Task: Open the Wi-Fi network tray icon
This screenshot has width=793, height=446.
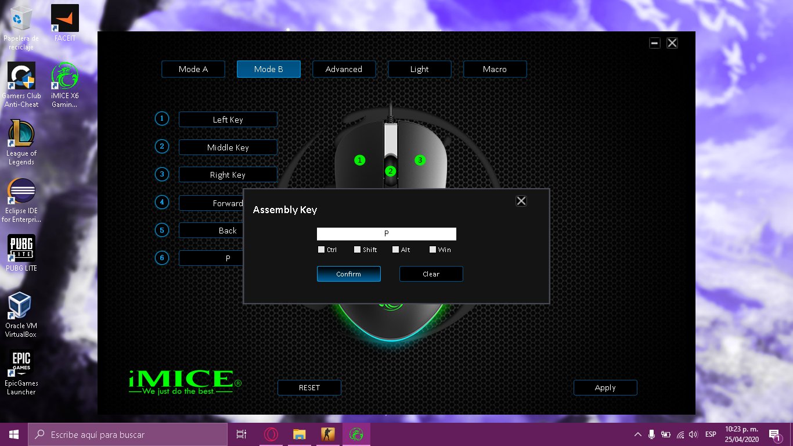Action: click(679, 434)
